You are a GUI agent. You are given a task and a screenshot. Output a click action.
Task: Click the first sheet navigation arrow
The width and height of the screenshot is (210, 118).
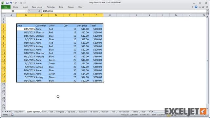coord(3,111)
